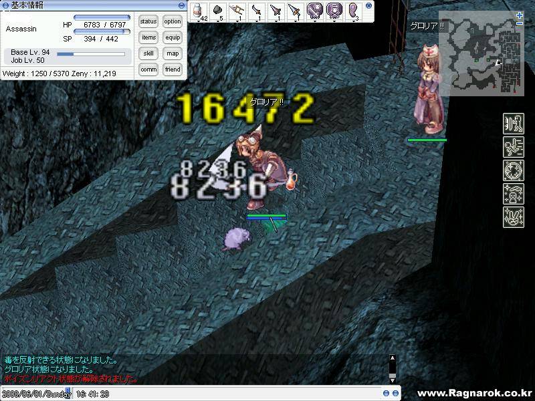
Task: Open the option window
Action: (x=173, y=21)
